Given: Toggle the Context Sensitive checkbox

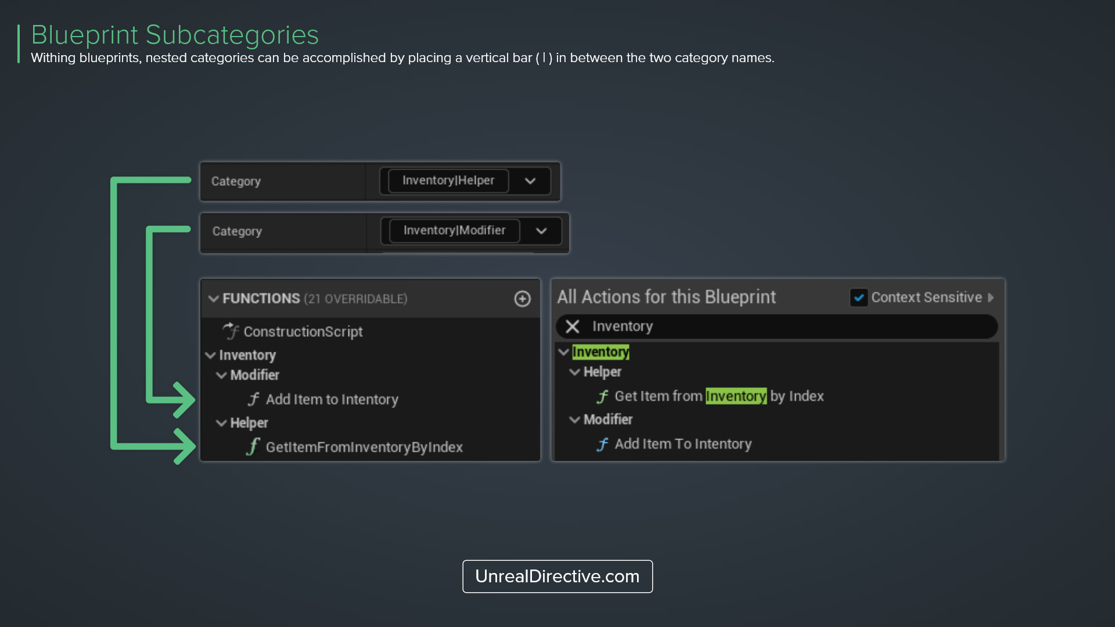Looking at the screenshot, I should pyautogui.click(x=858, y=297).
